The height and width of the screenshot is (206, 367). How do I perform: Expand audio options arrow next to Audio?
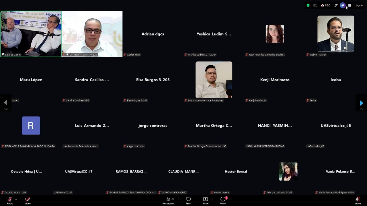(x=16, y=199)
